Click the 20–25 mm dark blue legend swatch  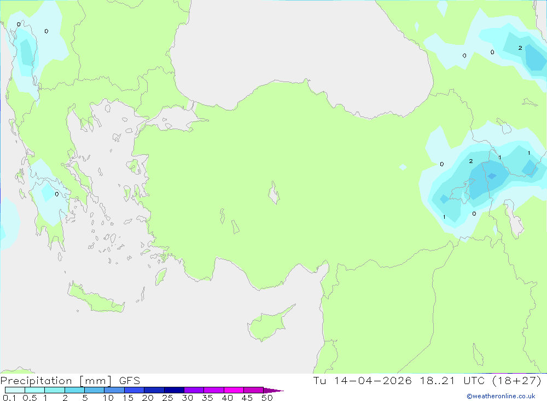pyautogui.click(x=154, y=390)
